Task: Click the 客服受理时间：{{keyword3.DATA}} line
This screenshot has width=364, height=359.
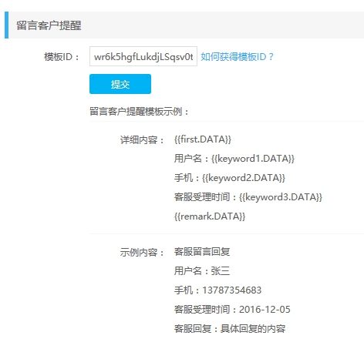Action: 248,197
